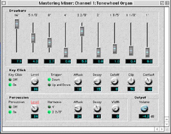Select the Clip value field showing 50
The height and width of the screenshot is (134, 171).
pyautogui.click(x=131, y=89)
